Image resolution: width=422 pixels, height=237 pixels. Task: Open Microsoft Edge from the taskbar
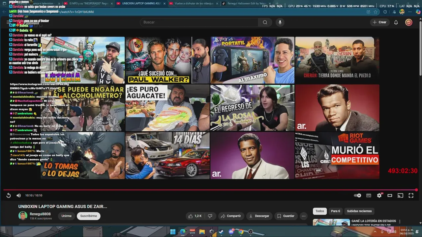pos(183,232)
